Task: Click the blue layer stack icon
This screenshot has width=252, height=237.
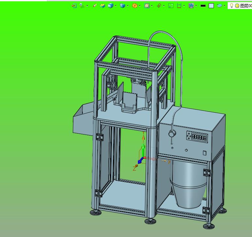Action: [x=219, y=6]
